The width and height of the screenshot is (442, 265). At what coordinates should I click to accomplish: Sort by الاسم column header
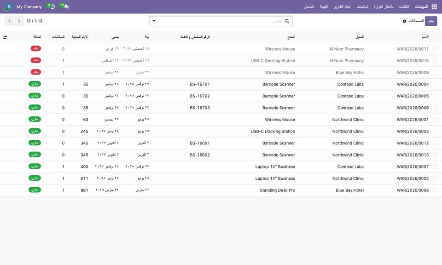(x=425, y=37)
